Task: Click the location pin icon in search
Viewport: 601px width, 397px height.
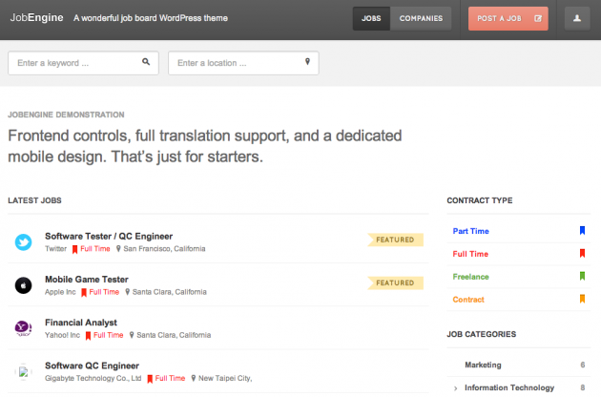Action: coord(307,62)
